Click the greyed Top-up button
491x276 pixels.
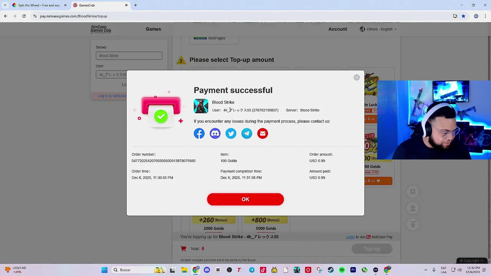click(x=372, y=249)
